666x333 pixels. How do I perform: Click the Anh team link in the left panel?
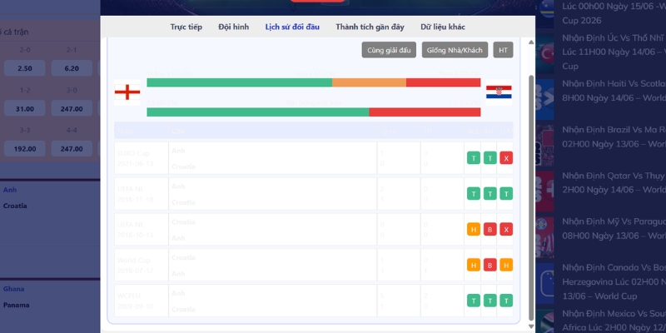(10, 190)
